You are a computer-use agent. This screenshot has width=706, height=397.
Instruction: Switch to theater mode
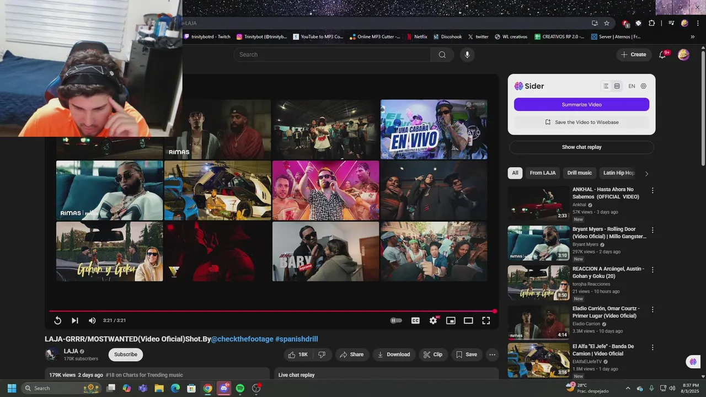coord(468,320)
